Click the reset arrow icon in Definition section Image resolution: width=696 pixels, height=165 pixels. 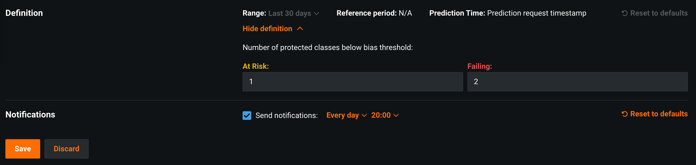[624, 13]
